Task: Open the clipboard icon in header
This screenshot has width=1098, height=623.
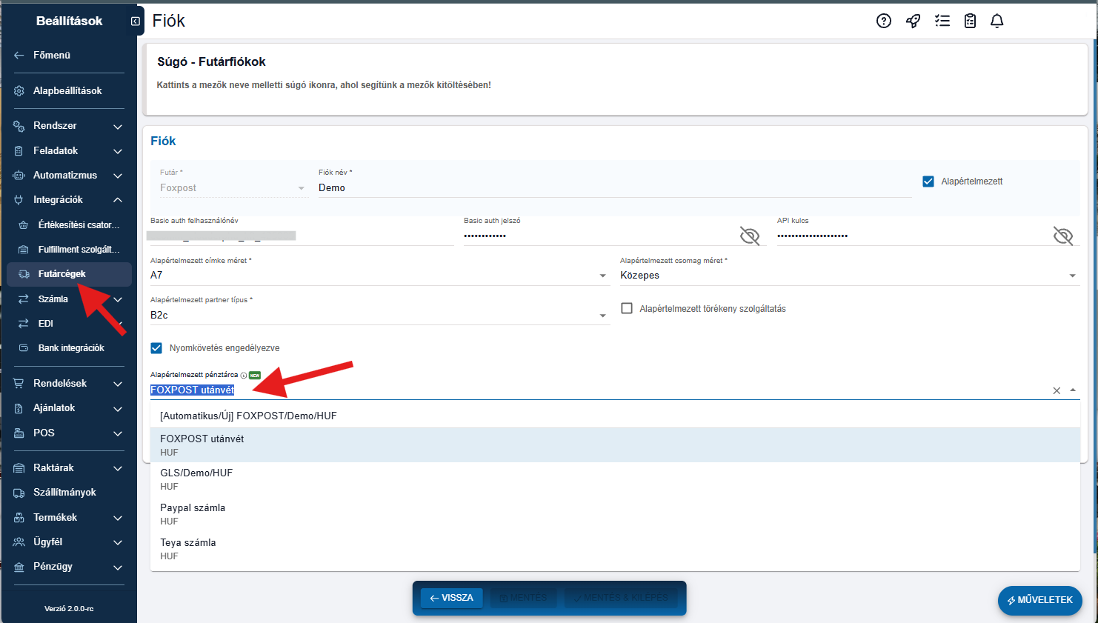Action: click(970, 21)
